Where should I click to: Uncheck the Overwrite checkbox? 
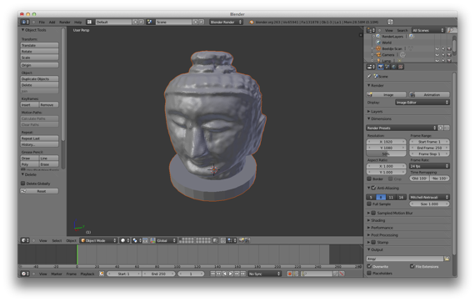pos(369,266)
